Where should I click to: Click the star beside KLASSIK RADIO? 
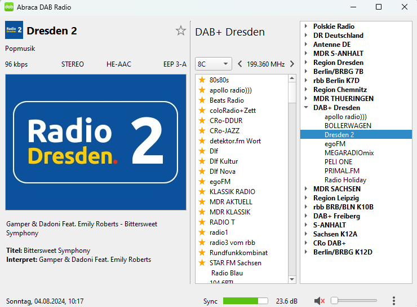202,192
